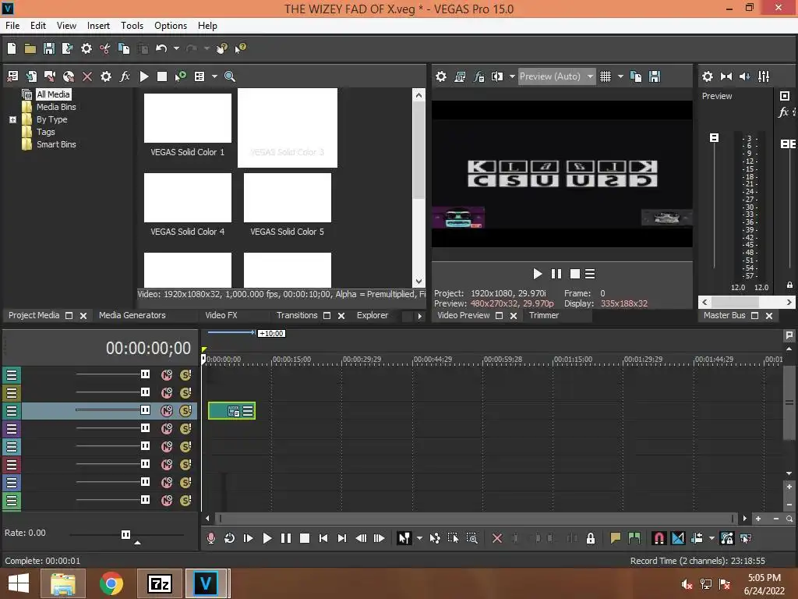Toggle the Enable Snapping magnet icon
The image size is (798, 599).
[659, 538]
